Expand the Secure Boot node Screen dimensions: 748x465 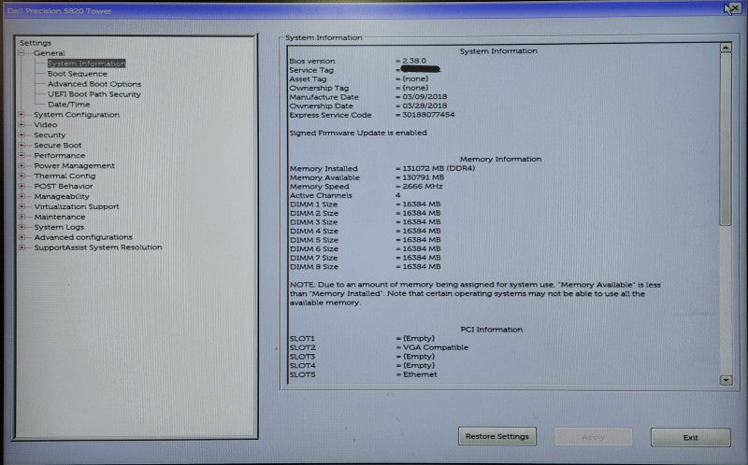pos(21,146)
